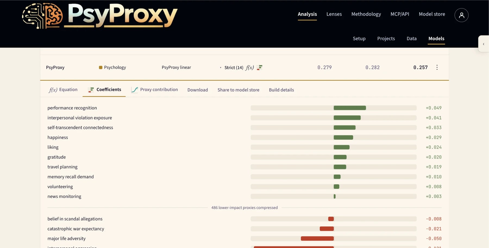Image resolution: width=489 pixels, height=248 pixels.
Task: Click the Psychology color tag swatch
Action: coord(101,67)
